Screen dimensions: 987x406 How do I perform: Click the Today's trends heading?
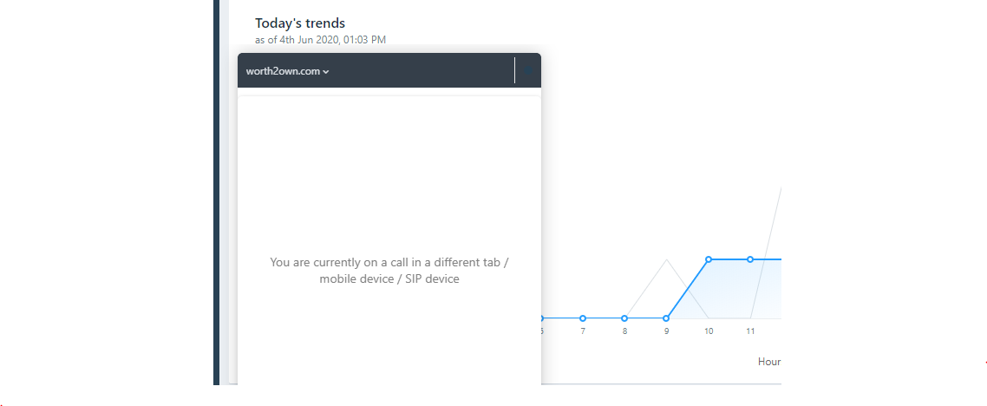(299, 23)
